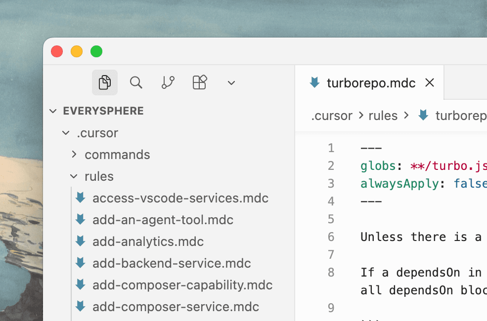
Task: Open add-composer-capability.mdc file
Action: click(183, 285)
